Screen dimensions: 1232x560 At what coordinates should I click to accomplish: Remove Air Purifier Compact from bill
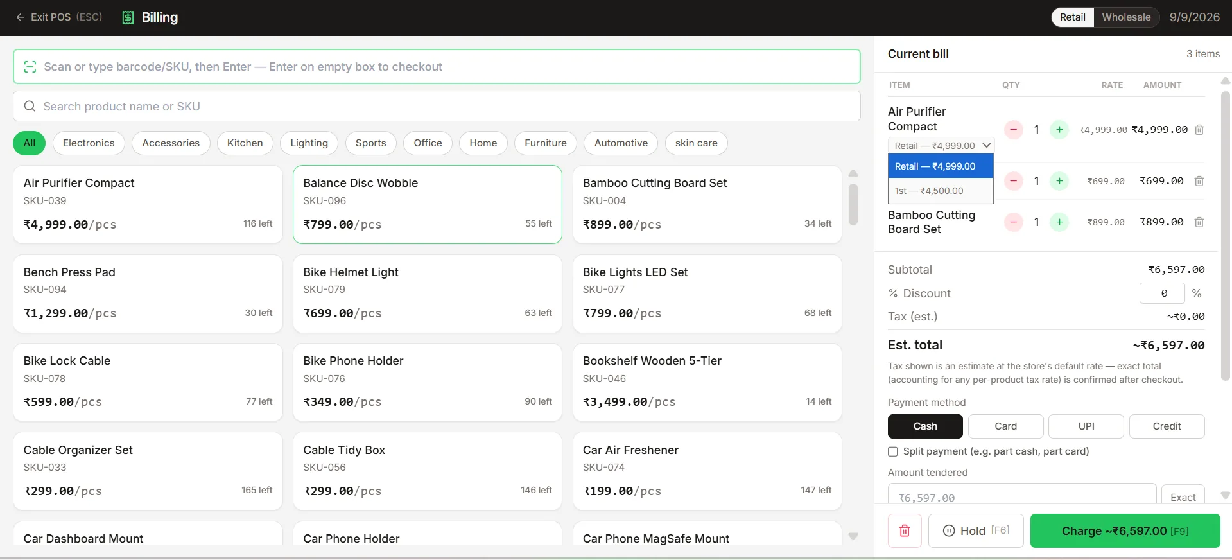1199,130
